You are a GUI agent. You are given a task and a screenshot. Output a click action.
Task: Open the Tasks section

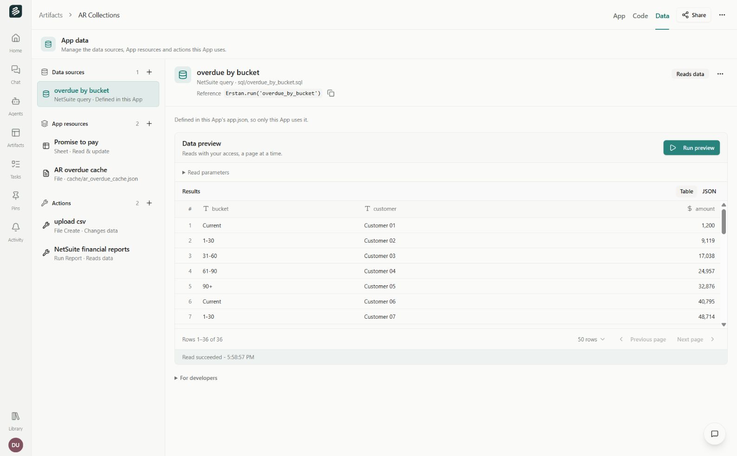(15, 169)
